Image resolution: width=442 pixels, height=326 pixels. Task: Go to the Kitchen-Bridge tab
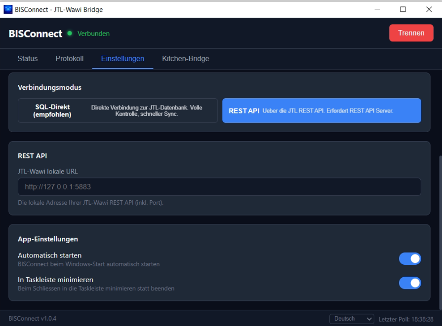tap(186, 59)
